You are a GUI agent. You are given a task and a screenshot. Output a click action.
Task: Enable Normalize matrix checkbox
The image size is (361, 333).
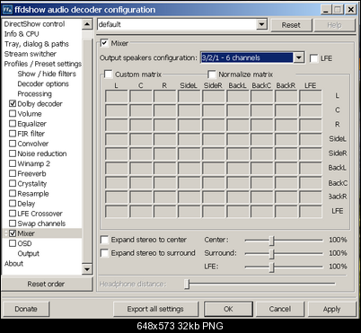pos(211,74)
